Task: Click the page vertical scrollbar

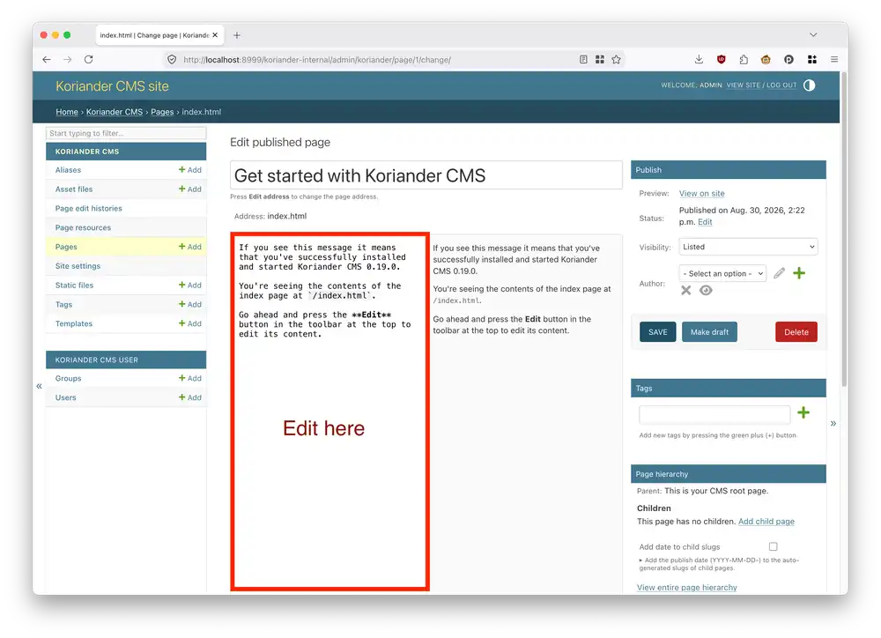Action: click(x=844, y=230)
